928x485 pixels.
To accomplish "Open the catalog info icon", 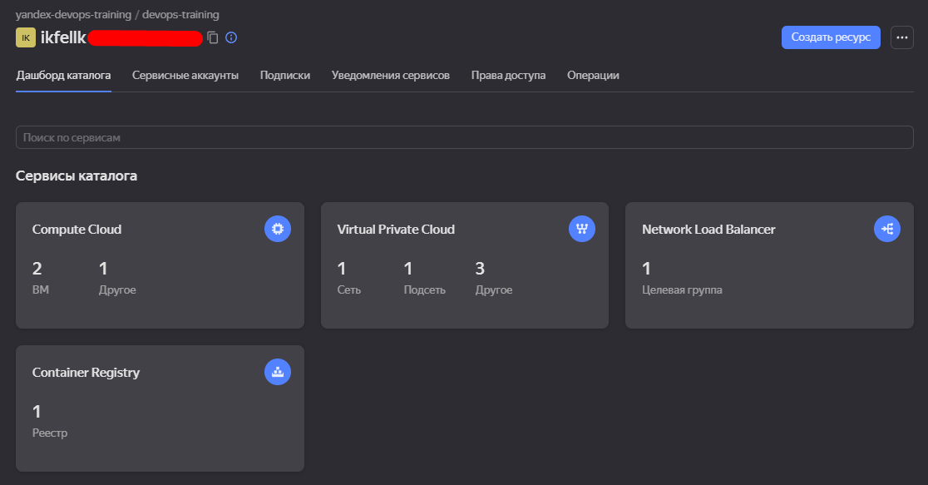I will click(x=231, y=38).
